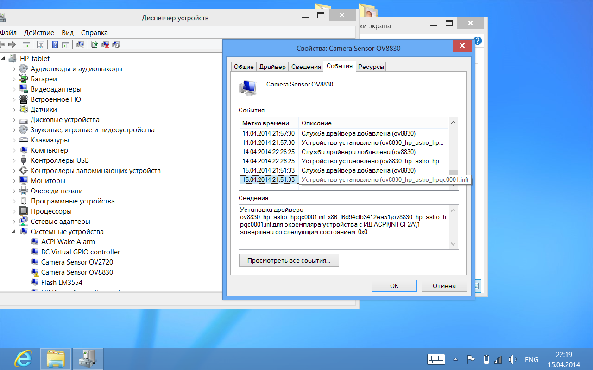Click the Описание column header

374,123
